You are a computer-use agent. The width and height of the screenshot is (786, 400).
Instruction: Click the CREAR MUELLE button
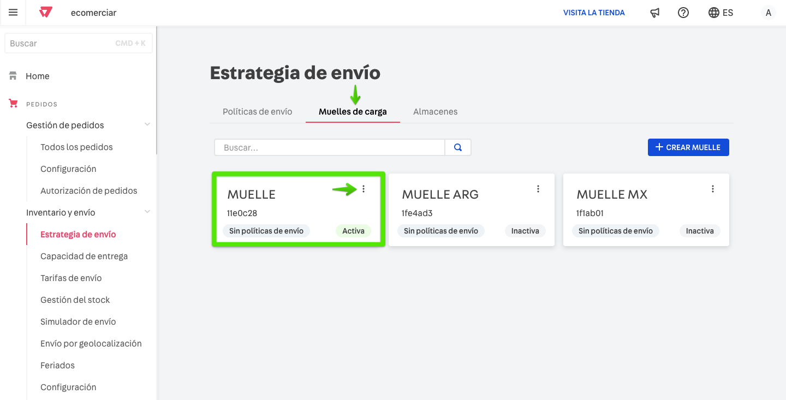click(688, 147)
